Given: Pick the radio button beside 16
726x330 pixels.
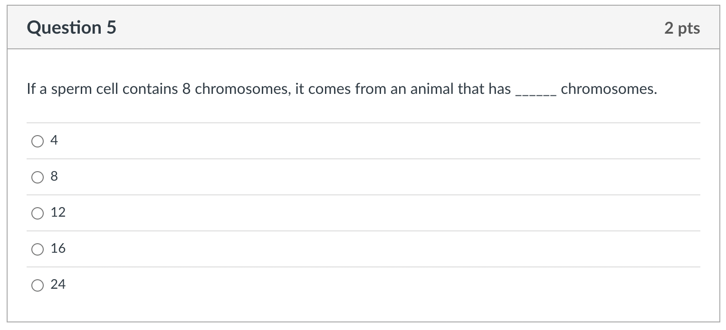Looking at the screenshot, I should [x=37, y=249].
